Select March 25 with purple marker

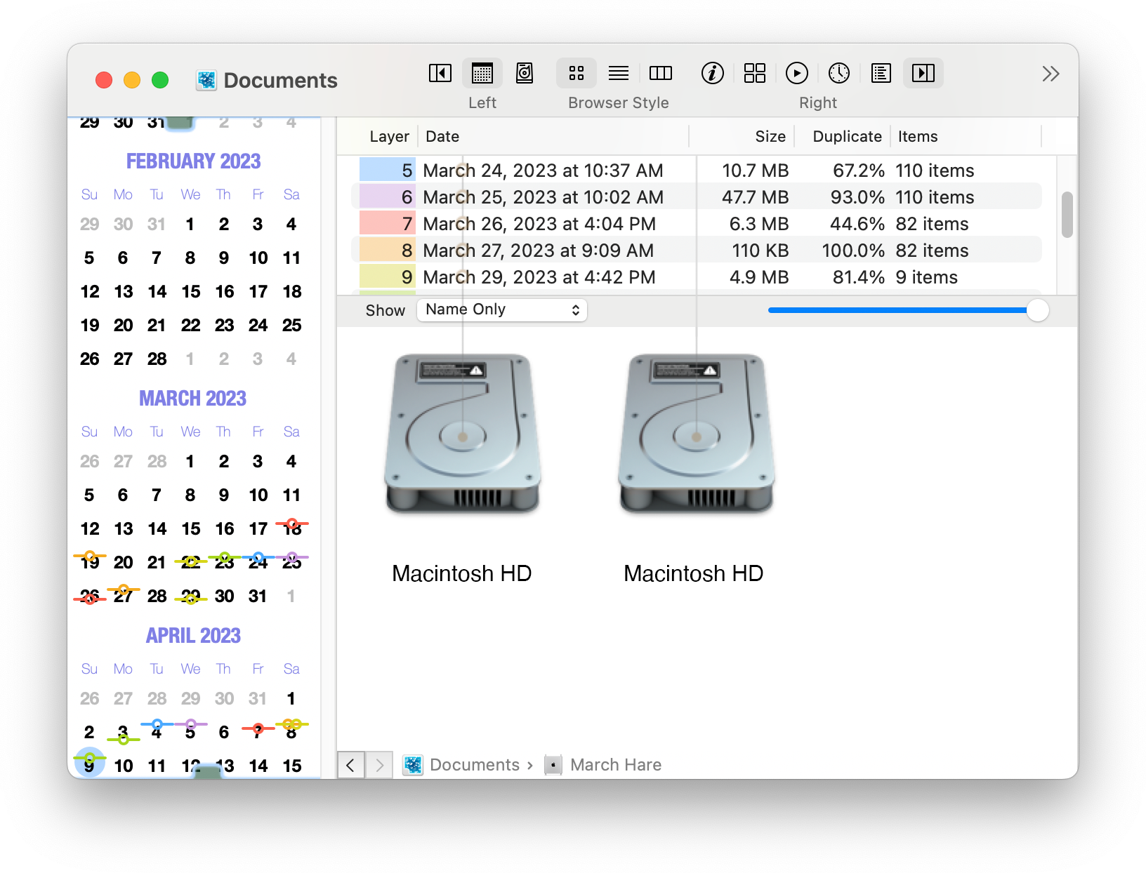tap(291, 561)
